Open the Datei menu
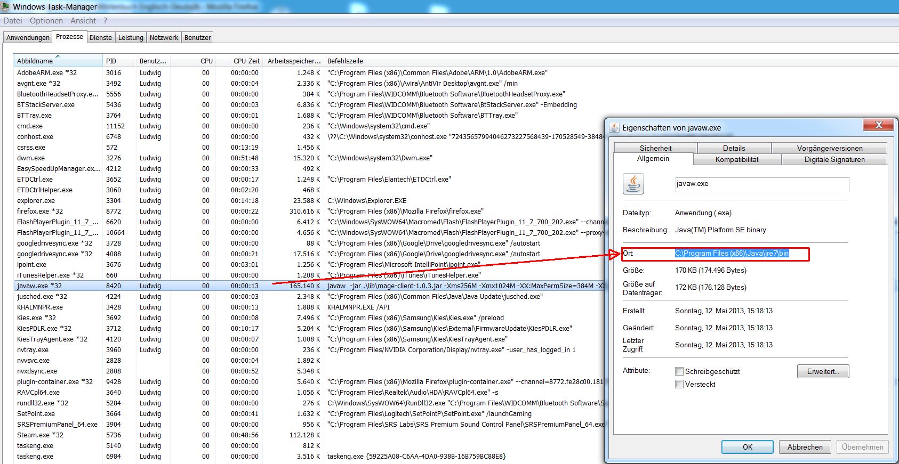The width and height of the screenshot is (899, 464). [13, 21]
